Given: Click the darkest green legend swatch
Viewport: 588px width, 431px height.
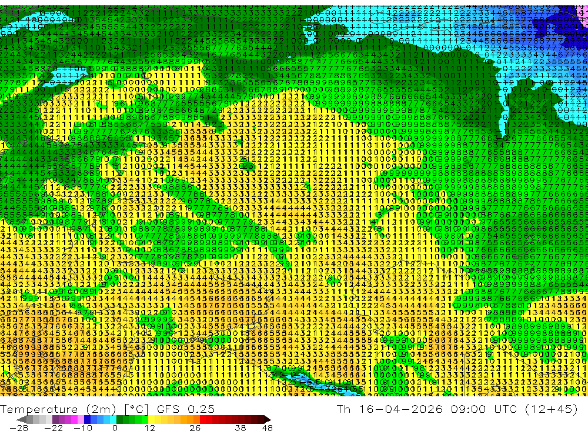Looking at the screenshot, I should tap(119, 419).
